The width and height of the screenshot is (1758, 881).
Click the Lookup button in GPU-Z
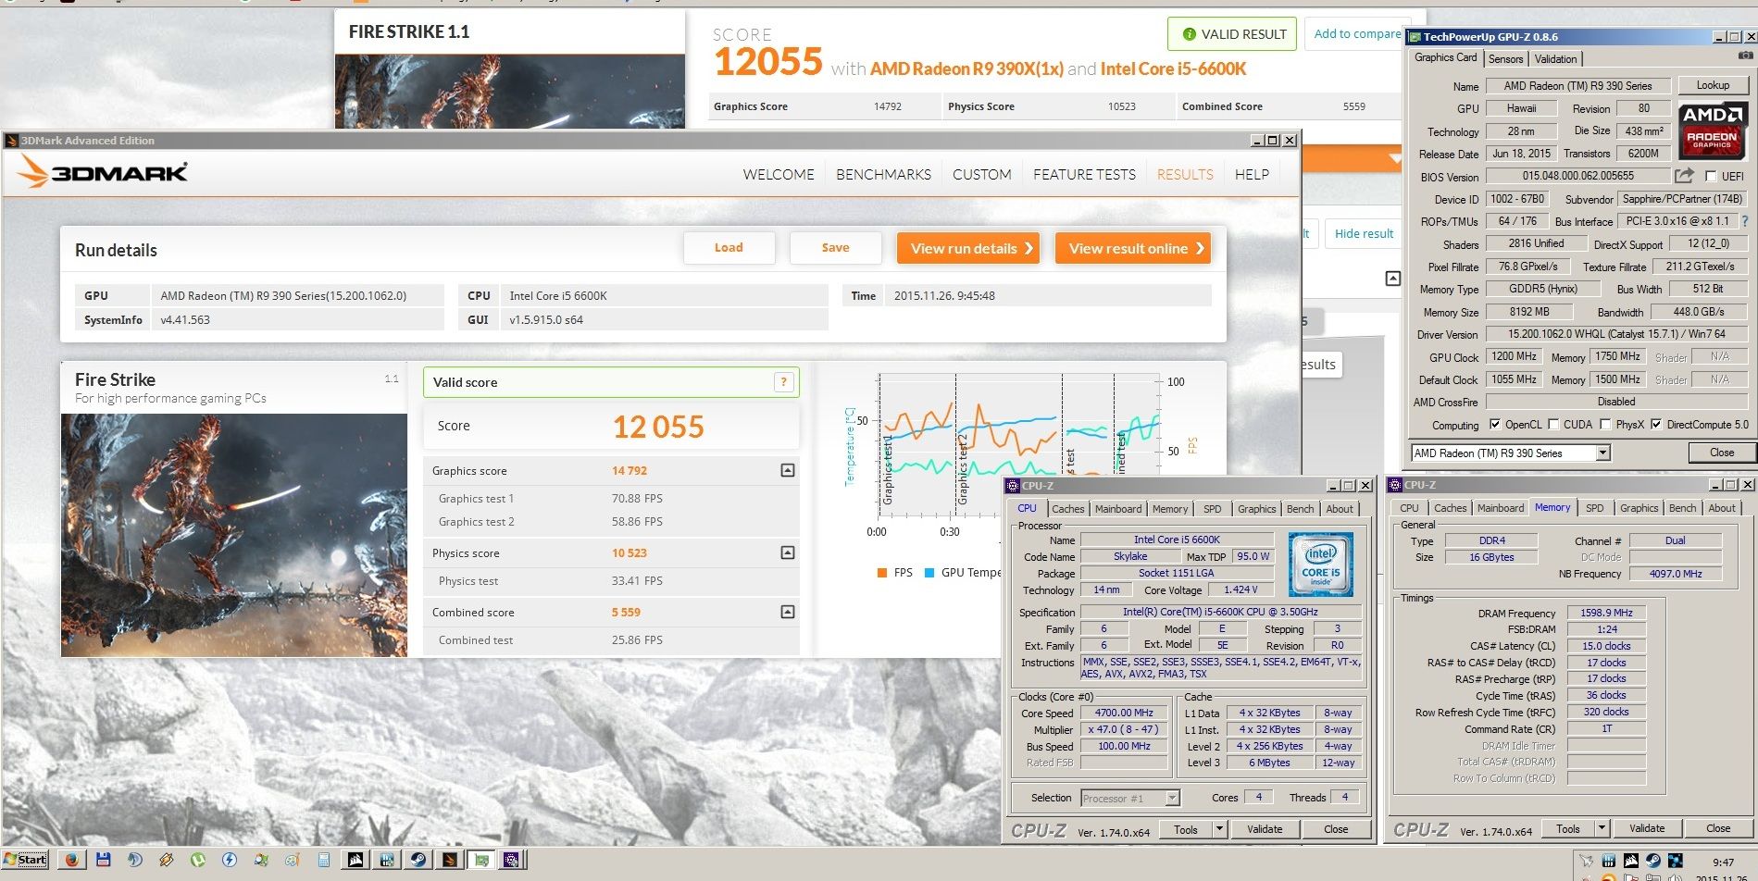click(1713, 85)
